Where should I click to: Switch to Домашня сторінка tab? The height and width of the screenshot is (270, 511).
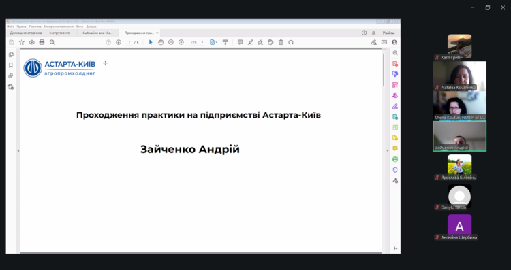(x=26, y=33)
